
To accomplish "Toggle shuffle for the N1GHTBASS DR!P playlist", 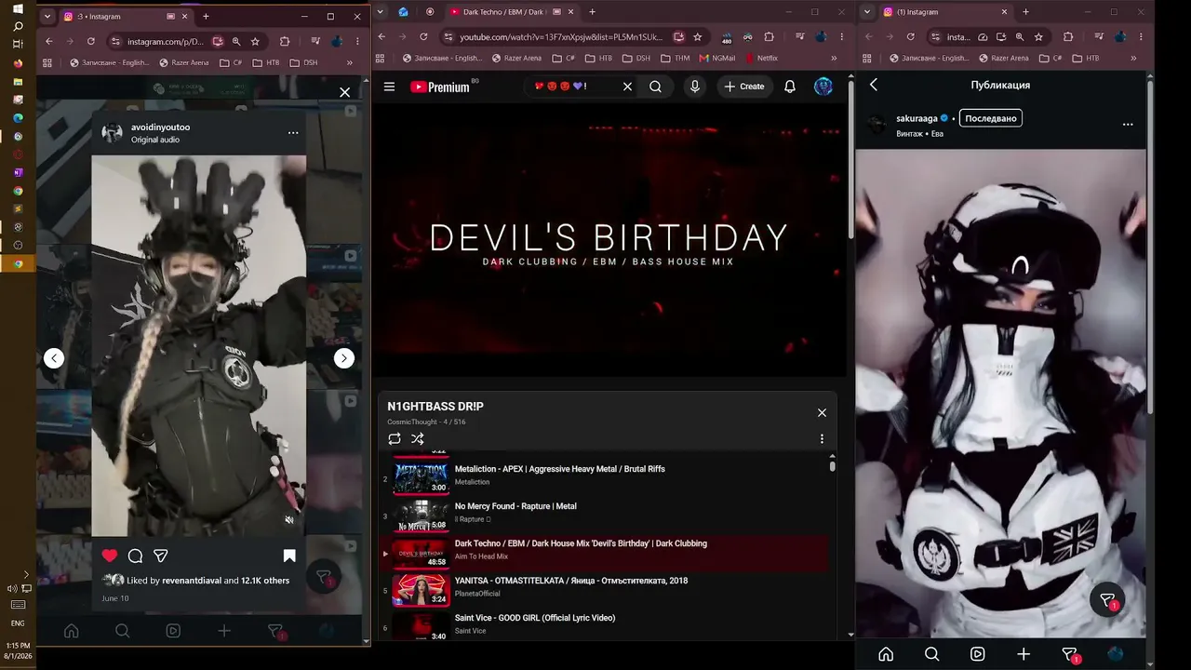I will click(x=418, y=439).
